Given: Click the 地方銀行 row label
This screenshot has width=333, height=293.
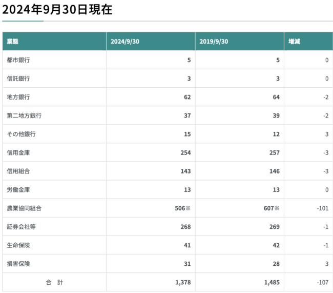Looking at the screenshot, I should click(18, 97).
